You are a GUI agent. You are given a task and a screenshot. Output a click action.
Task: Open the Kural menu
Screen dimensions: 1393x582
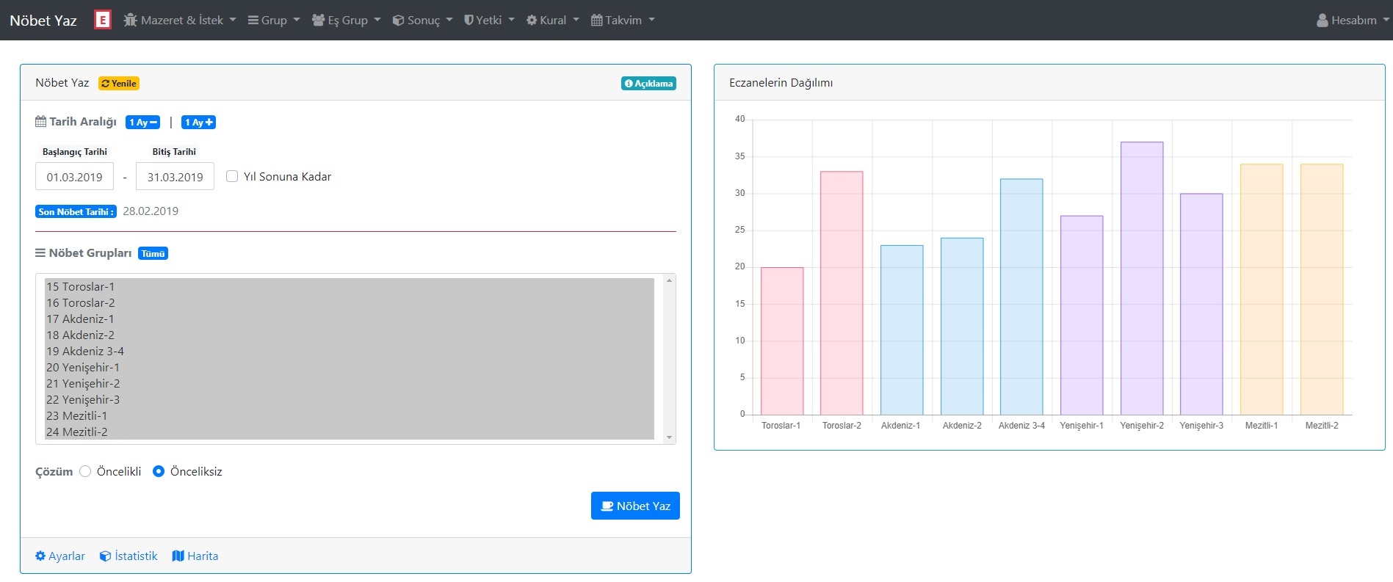tap(552, 21)
